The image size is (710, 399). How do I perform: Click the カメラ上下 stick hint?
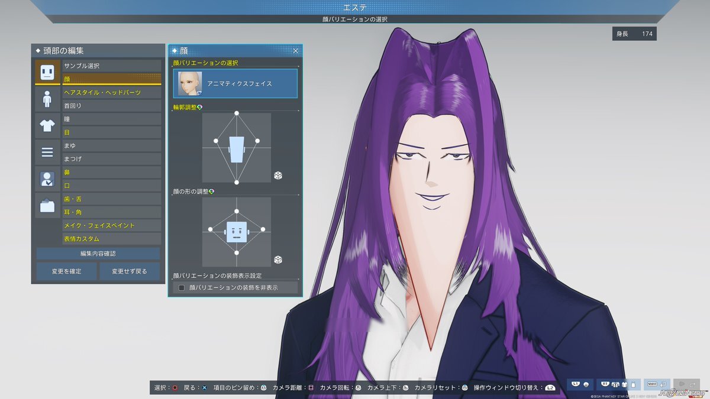(388, 388)
